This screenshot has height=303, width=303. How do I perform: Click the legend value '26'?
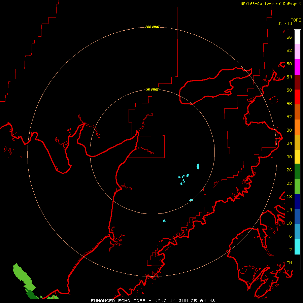289,170
